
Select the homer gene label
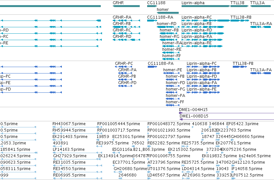pos(163,10)
